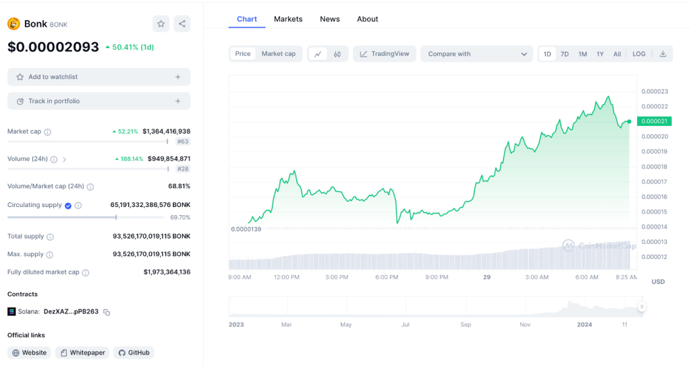
Task: Open the official Website link
Action: coord(29,353)
